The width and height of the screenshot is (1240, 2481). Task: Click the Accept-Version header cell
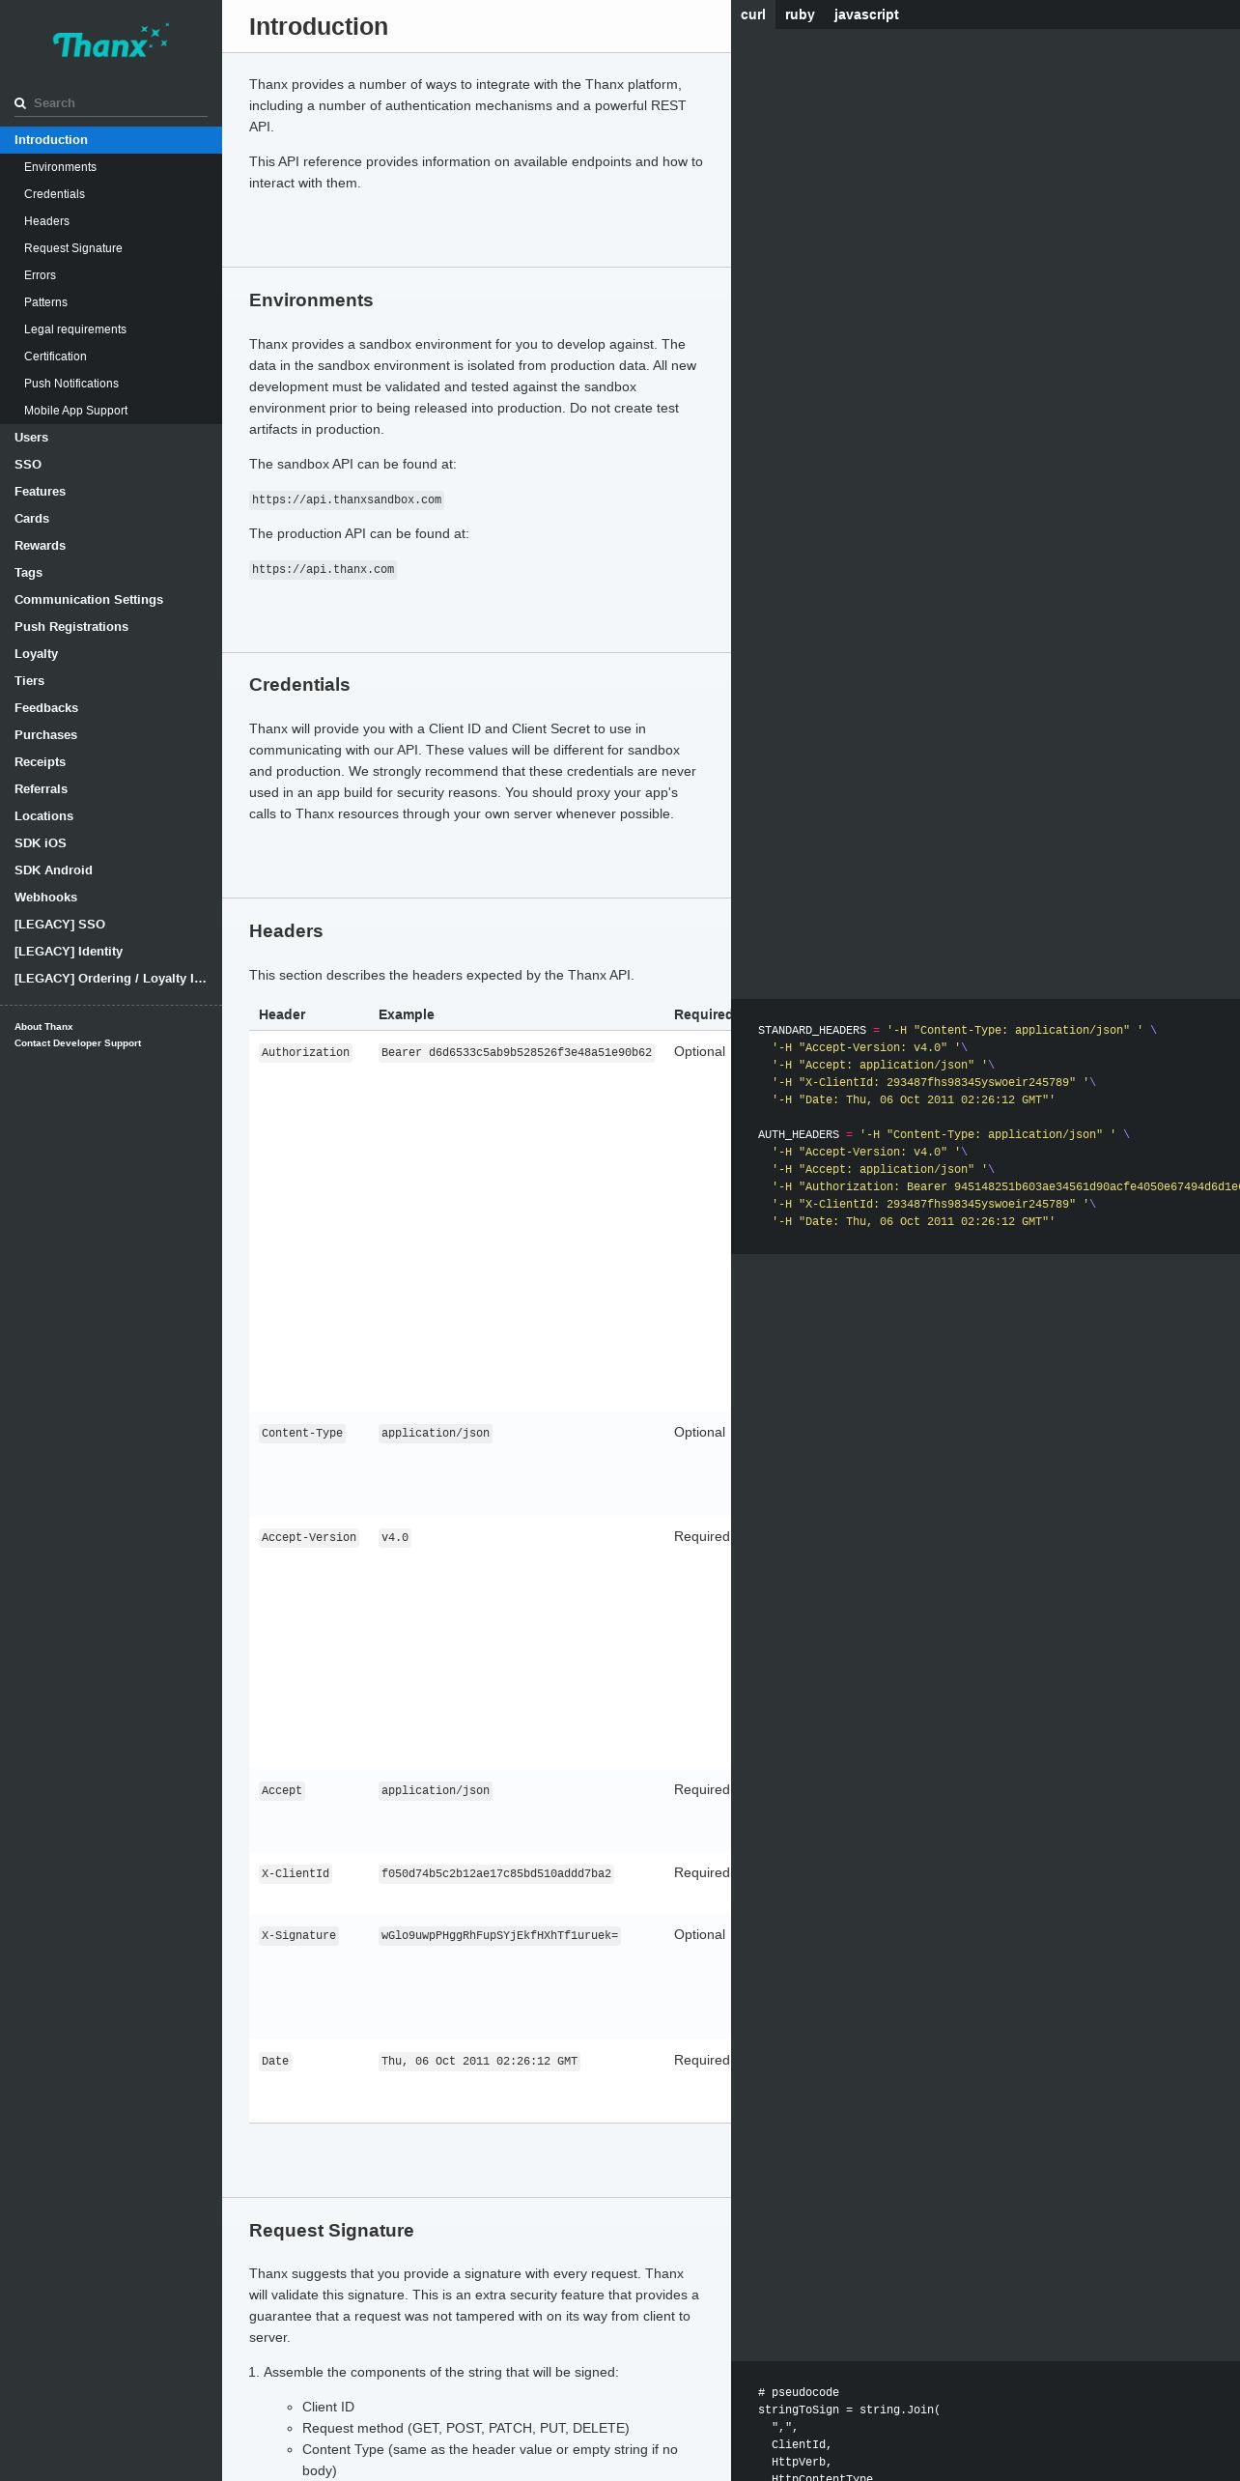[x=309, y=1538]
